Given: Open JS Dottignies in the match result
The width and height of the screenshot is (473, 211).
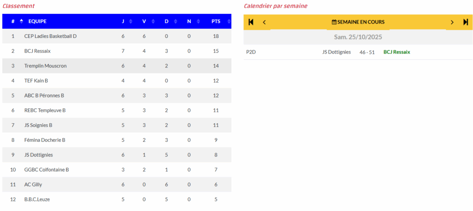Looking at the screenshot, I should point(336,52).
